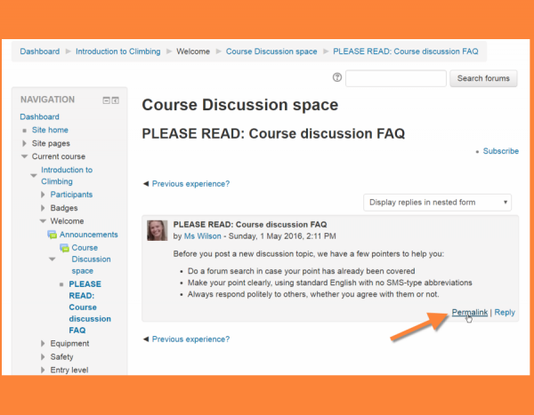Open Site home from the navigation tree

[x=50, y=130]
